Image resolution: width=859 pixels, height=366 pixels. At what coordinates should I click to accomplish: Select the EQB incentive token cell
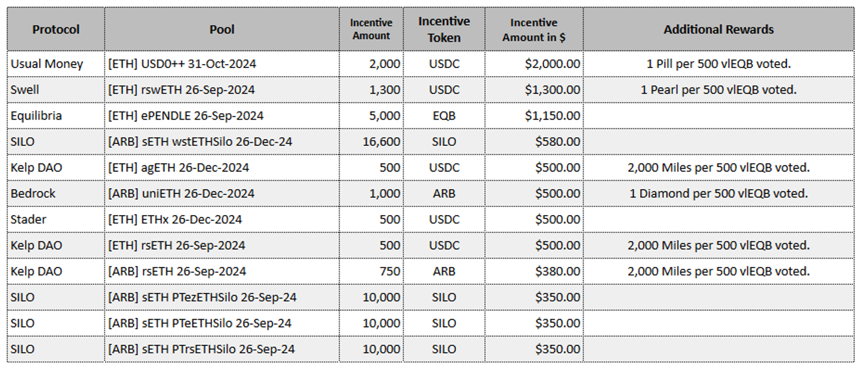(x=444, y=116)
